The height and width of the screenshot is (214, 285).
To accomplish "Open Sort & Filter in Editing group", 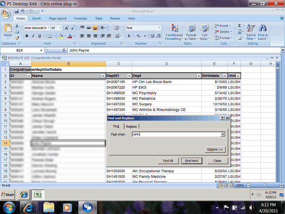I will pos(251,32).
